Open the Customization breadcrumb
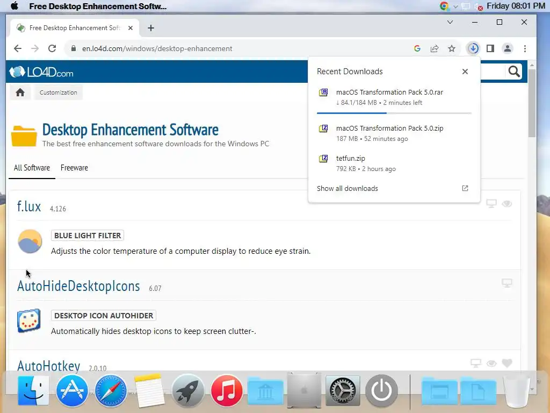Viewport: 550px width, 413px height. [58, 92]
